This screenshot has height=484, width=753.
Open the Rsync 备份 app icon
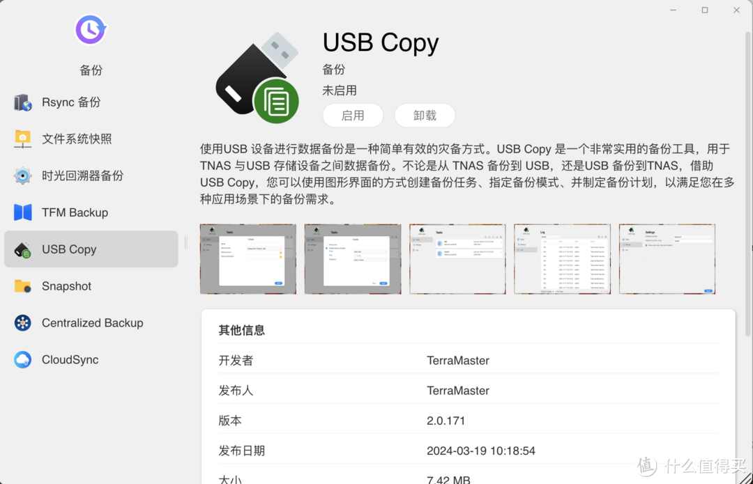click(22, 102)
